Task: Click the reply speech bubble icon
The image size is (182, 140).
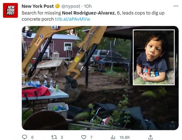Action: [x=25, y=137]
